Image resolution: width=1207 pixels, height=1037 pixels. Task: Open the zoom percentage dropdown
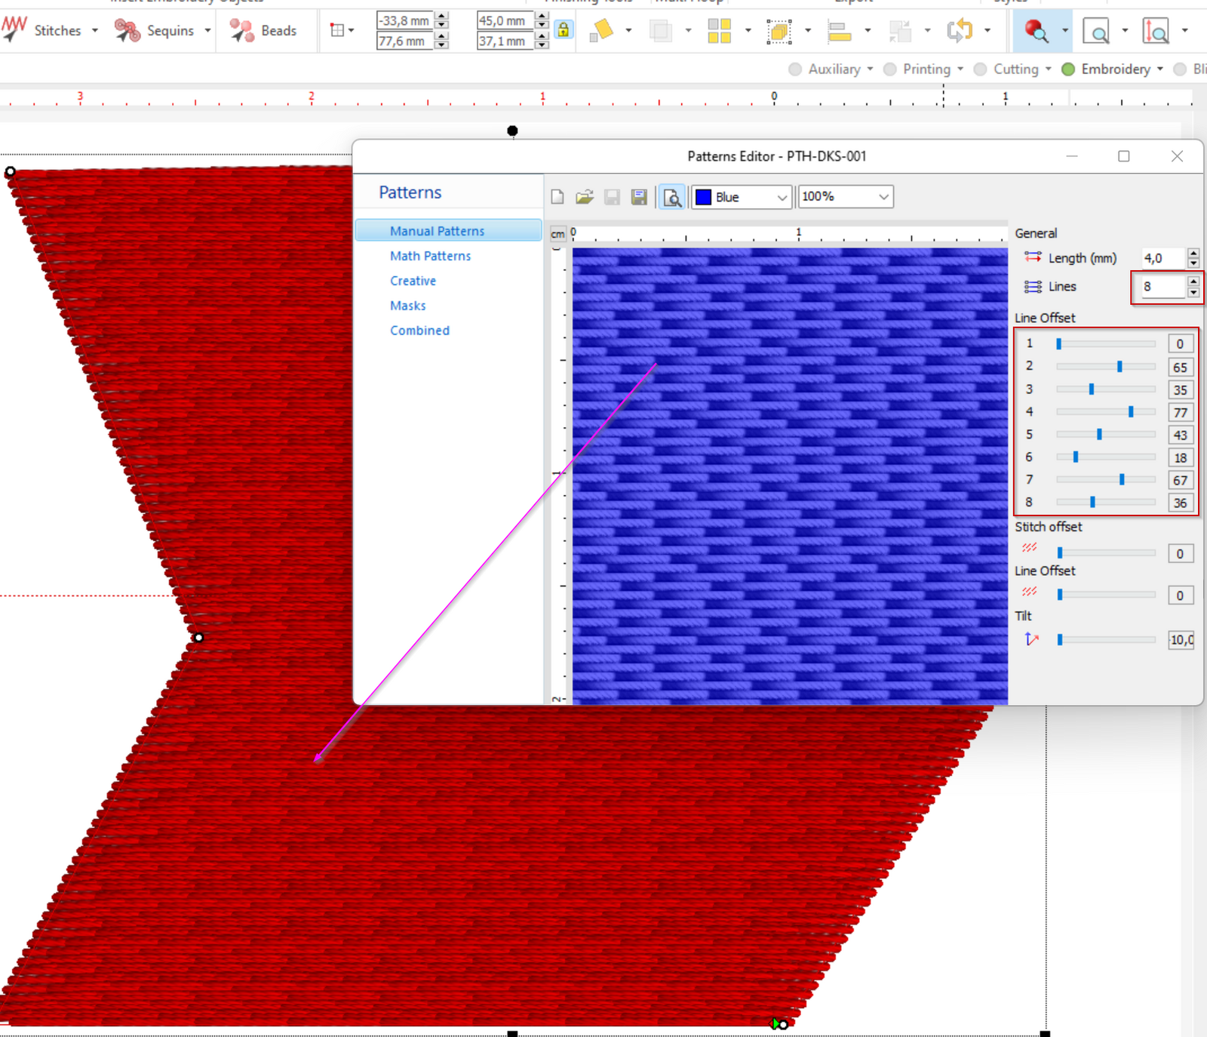click(x=883, y=197)
